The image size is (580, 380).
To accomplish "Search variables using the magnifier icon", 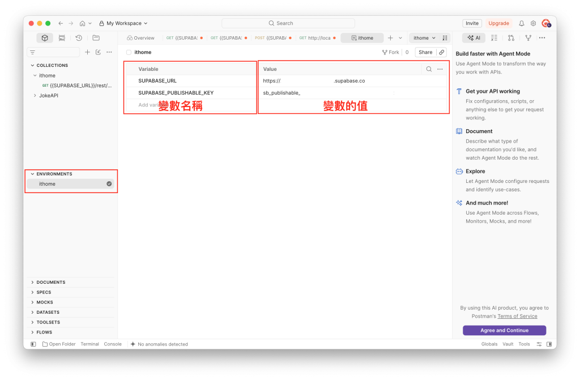I will point(429,69).
